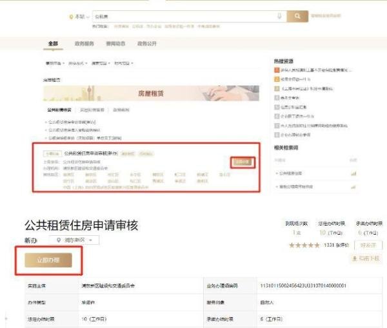Click the rank 1 orange badge in 热搜资源
This screenshot has height=328, width=387.
277,70
